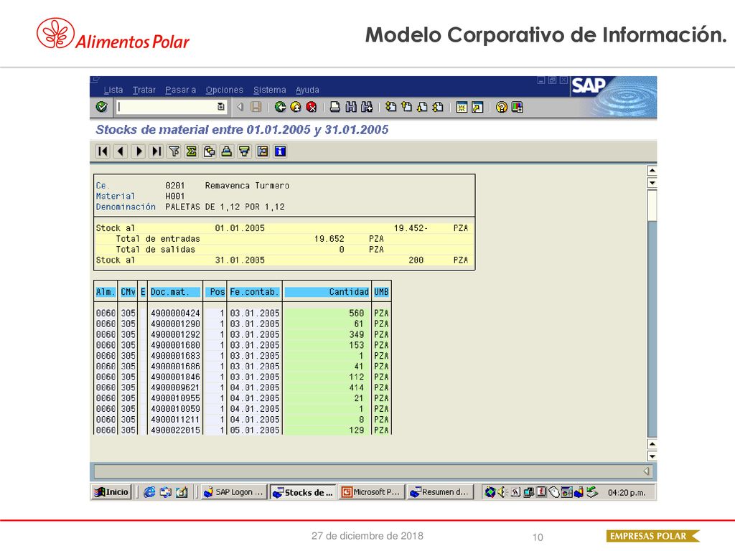Click the top scroll-up arrow of vertical scrollbar
735x551 pixels.
click(x=652, y=170)
